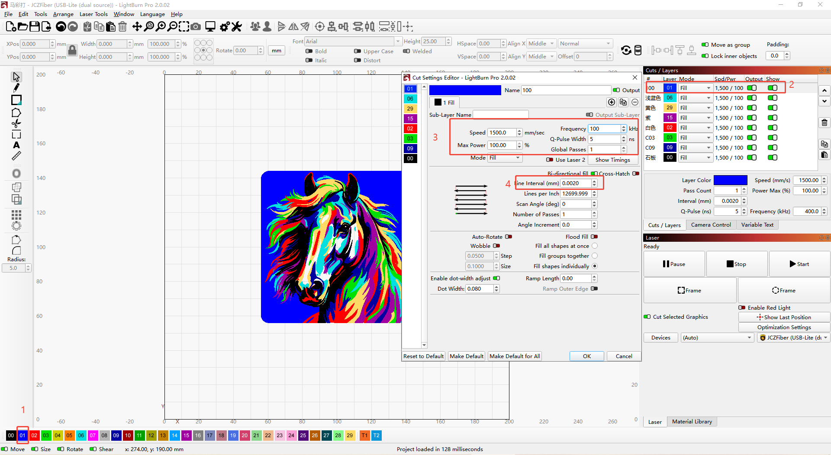831x455 pixels.
Task: Click Reset to Default
Action: click(423, 356)
